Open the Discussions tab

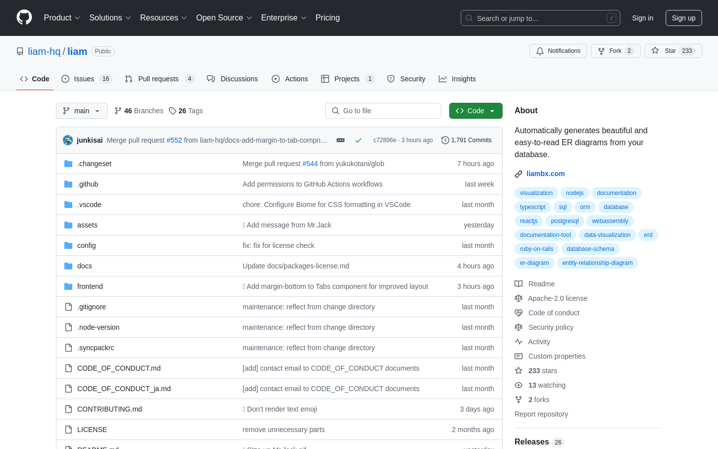[232, 79]
